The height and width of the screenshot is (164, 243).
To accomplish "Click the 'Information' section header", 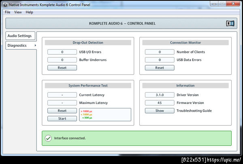I will tap(185, 85).
